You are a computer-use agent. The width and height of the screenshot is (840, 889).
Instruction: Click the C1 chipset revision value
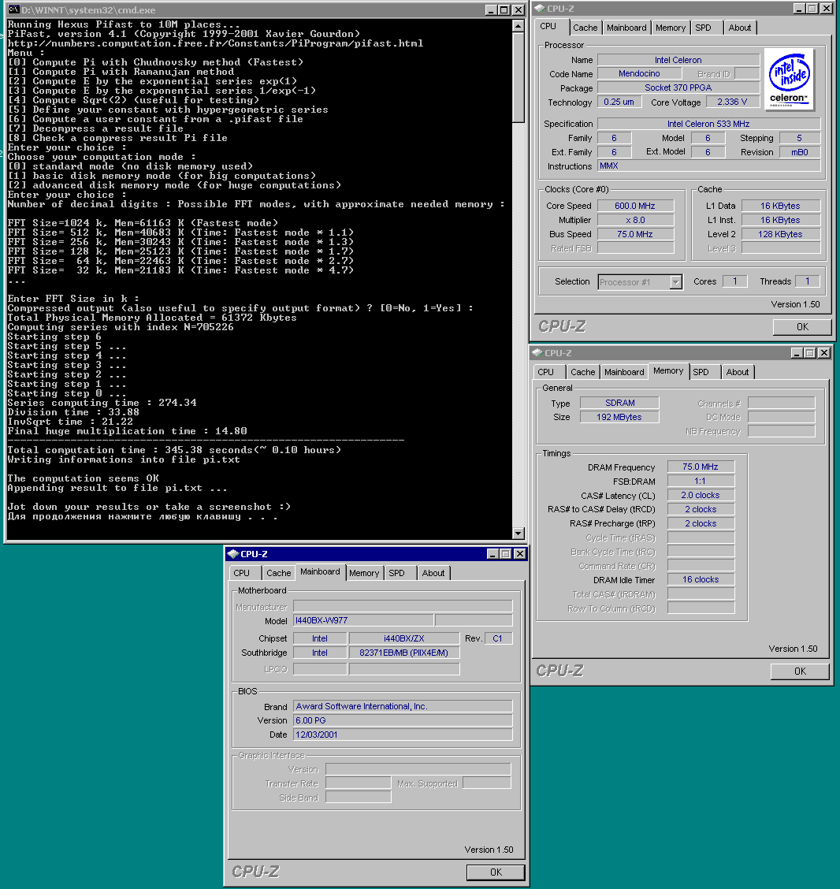pos(498,639)
